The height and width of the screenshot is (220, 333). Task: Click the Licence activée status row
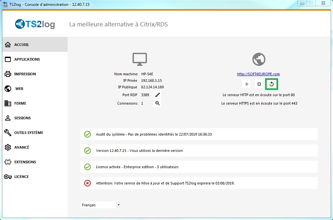(x=199, y=167)
